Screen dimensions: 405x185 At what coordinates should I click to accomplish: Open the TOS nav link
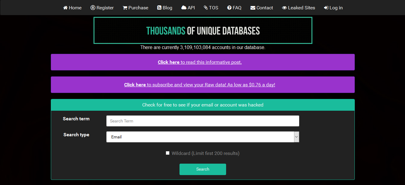pyautogui.click(x=211, y=8)
